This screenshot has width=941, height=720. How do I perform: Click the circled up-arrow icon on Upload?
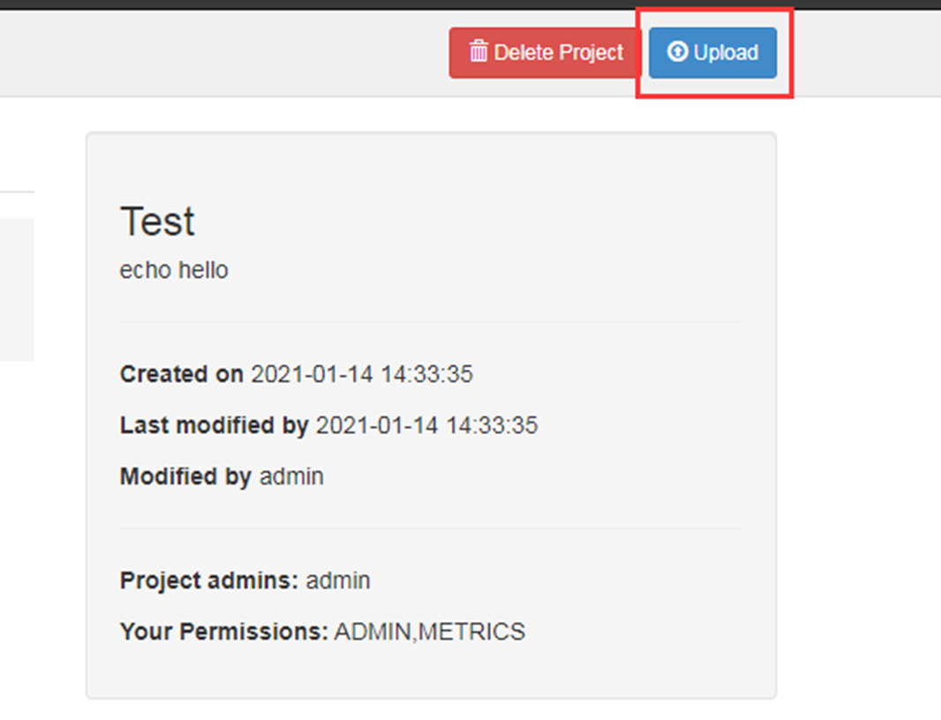tap(677, 51)
